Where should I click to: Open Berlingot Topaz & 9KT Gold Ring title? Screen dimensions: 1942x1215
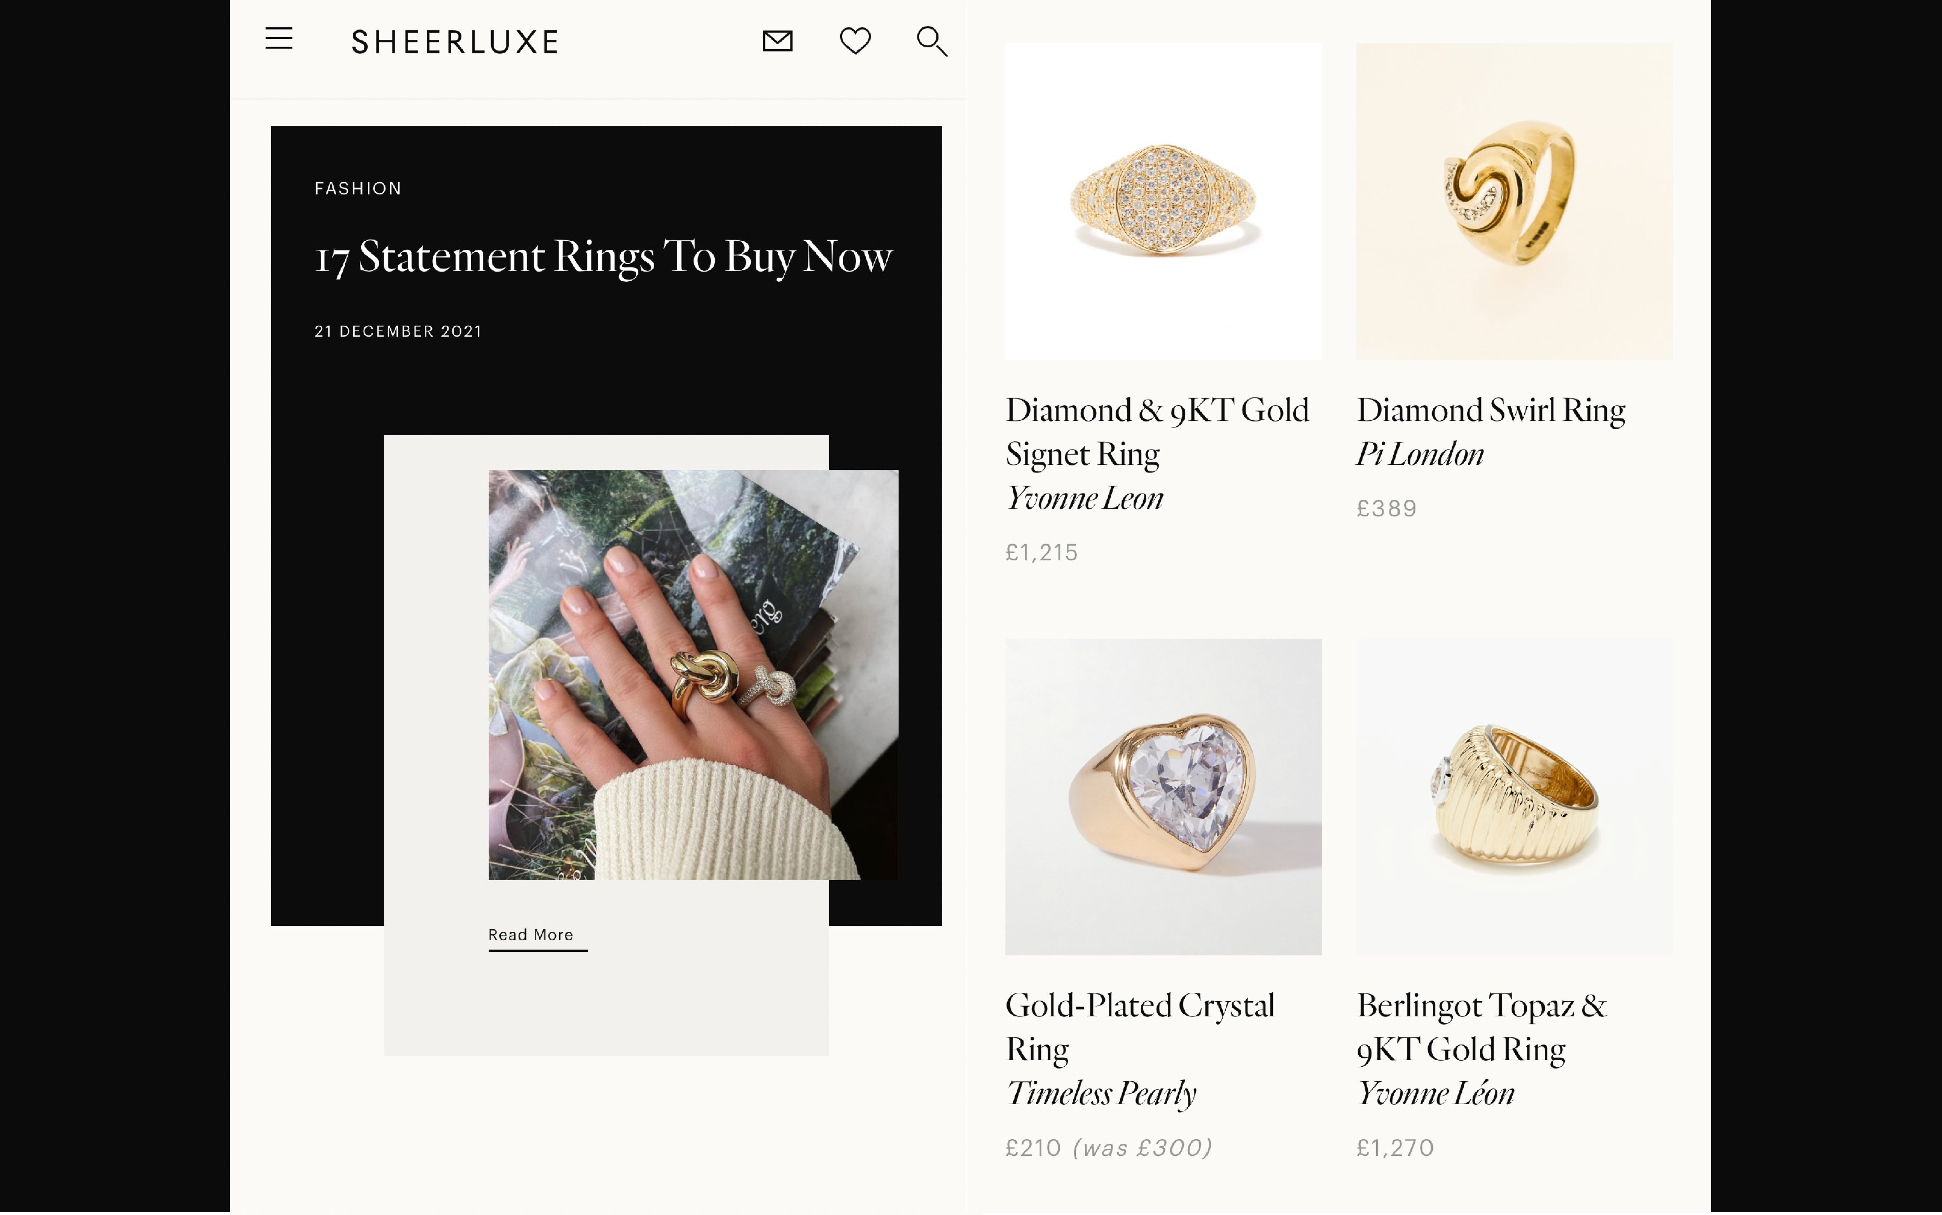pos(1481,1027)
